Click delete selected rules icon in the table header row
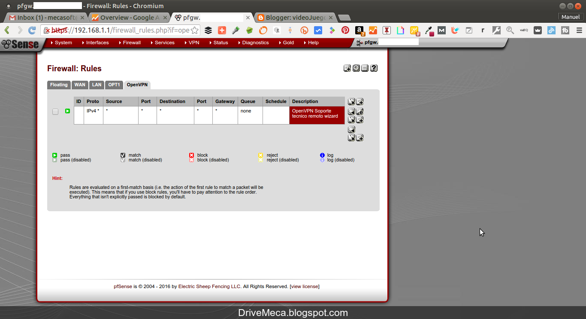The height and width of the screenshot is (319, 586). pyautogui.click(x=351, y=102)
